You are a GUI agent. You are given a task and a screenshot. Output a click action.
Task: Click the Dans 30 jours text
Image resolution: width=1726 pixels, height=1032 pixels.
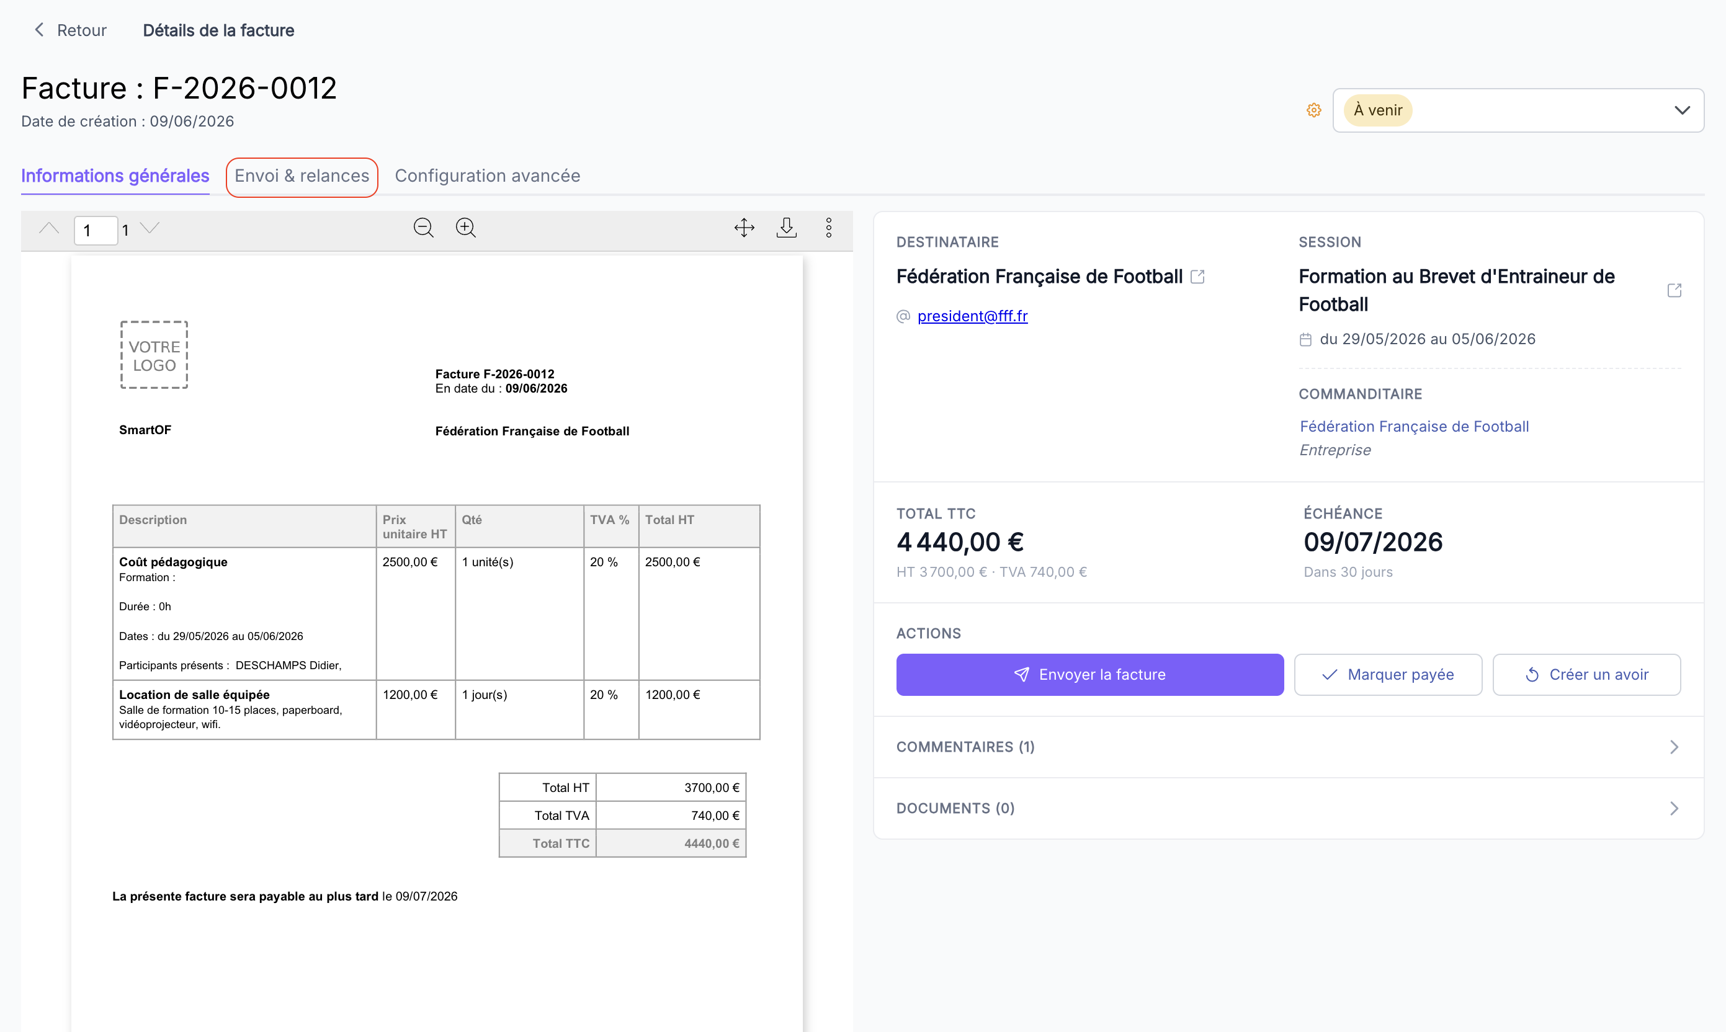coord(1348,572)
